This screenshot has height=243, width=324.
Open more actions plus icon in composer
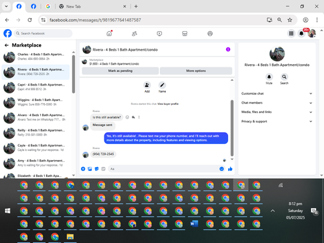point(83,169)
